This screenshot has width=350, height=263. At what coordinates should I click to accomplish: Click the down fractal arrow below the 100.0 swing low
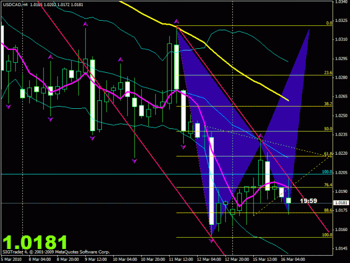pos(211,241)
